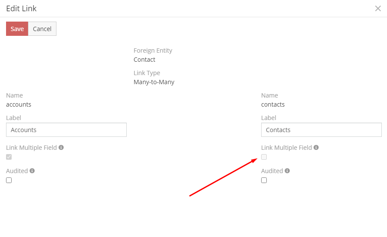Toggle checked Link Multiple Field checkbox for accounts

click(9, 157)
